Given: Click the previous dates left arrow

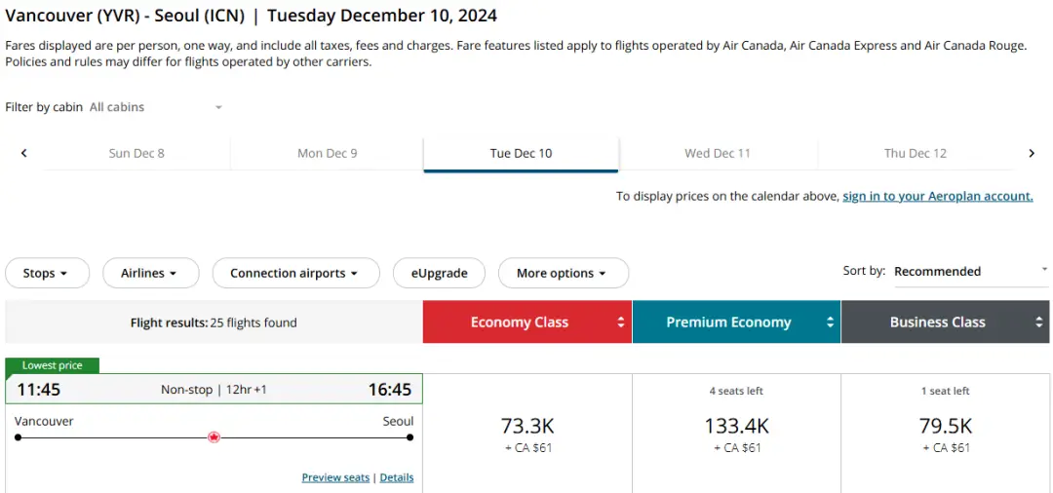Looking at the screenshot, I should pos(24,153).
